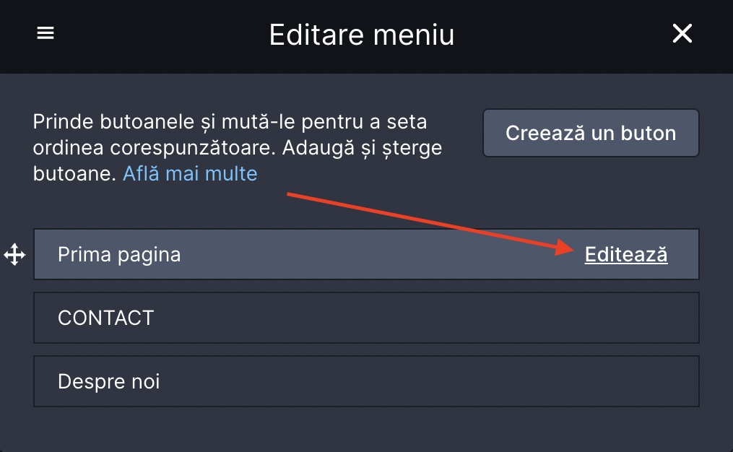Open the Află mai multe link
733x452 pixels.
pos(190,173)
